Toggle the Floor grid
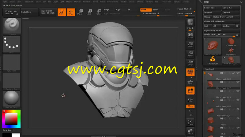This screenshot has height=137, width=245. pos(190,82)
